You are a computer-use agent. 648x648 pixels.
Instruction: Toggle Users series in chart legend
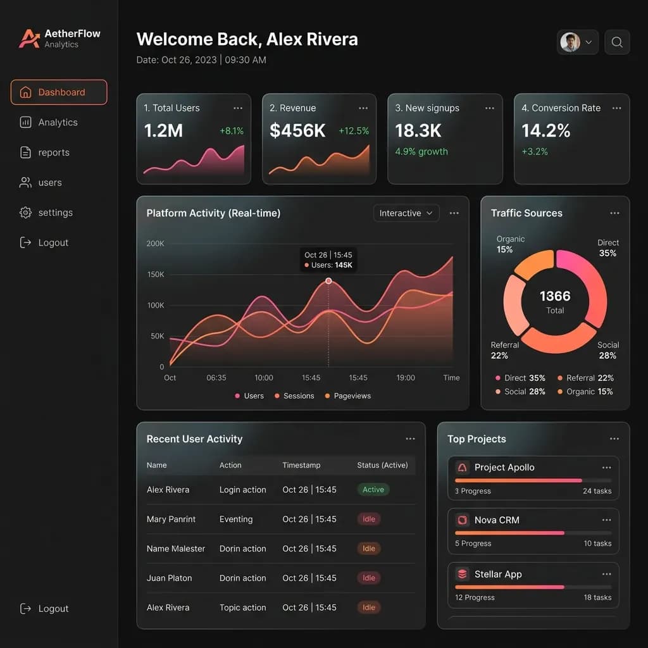(249, 396)
